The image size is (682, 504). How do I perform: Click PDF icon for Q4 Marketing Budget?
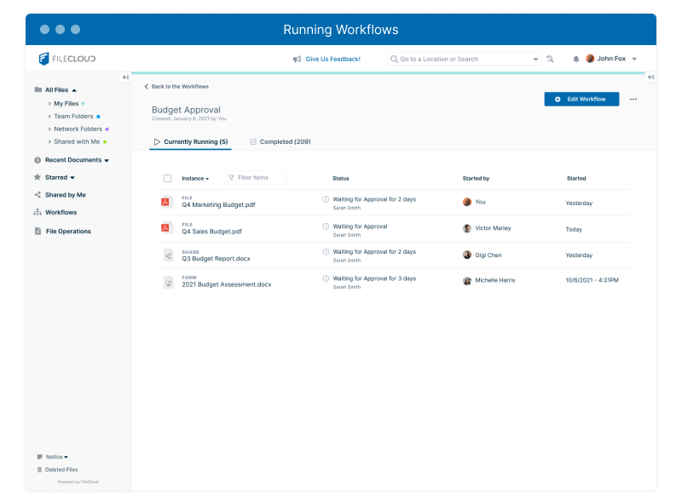[165, 202]
